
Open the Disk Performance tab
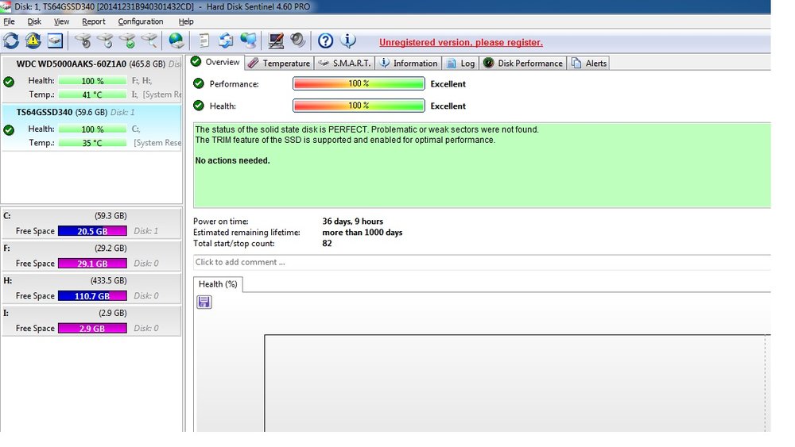pos(523,64)
